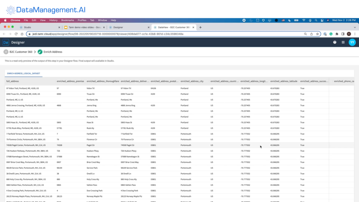Click the Wi-Fi icon in menu bar
This screenshot has height=202, width=359.
[304, 20]
